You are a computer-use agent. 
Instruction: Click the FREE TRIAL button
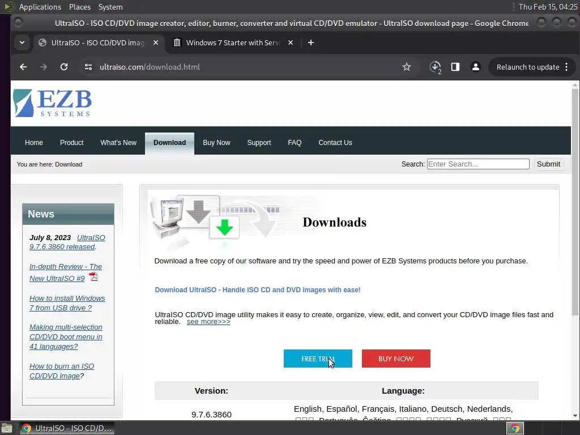(318, 359)
